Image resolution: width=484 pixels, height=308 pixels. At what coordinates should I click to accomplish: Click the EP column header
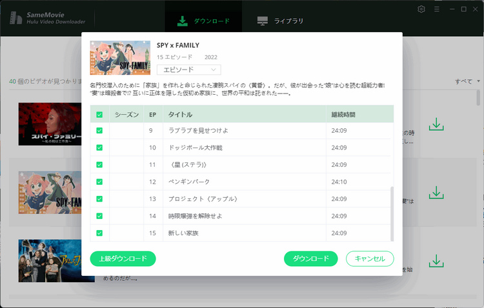pos(153,115)
